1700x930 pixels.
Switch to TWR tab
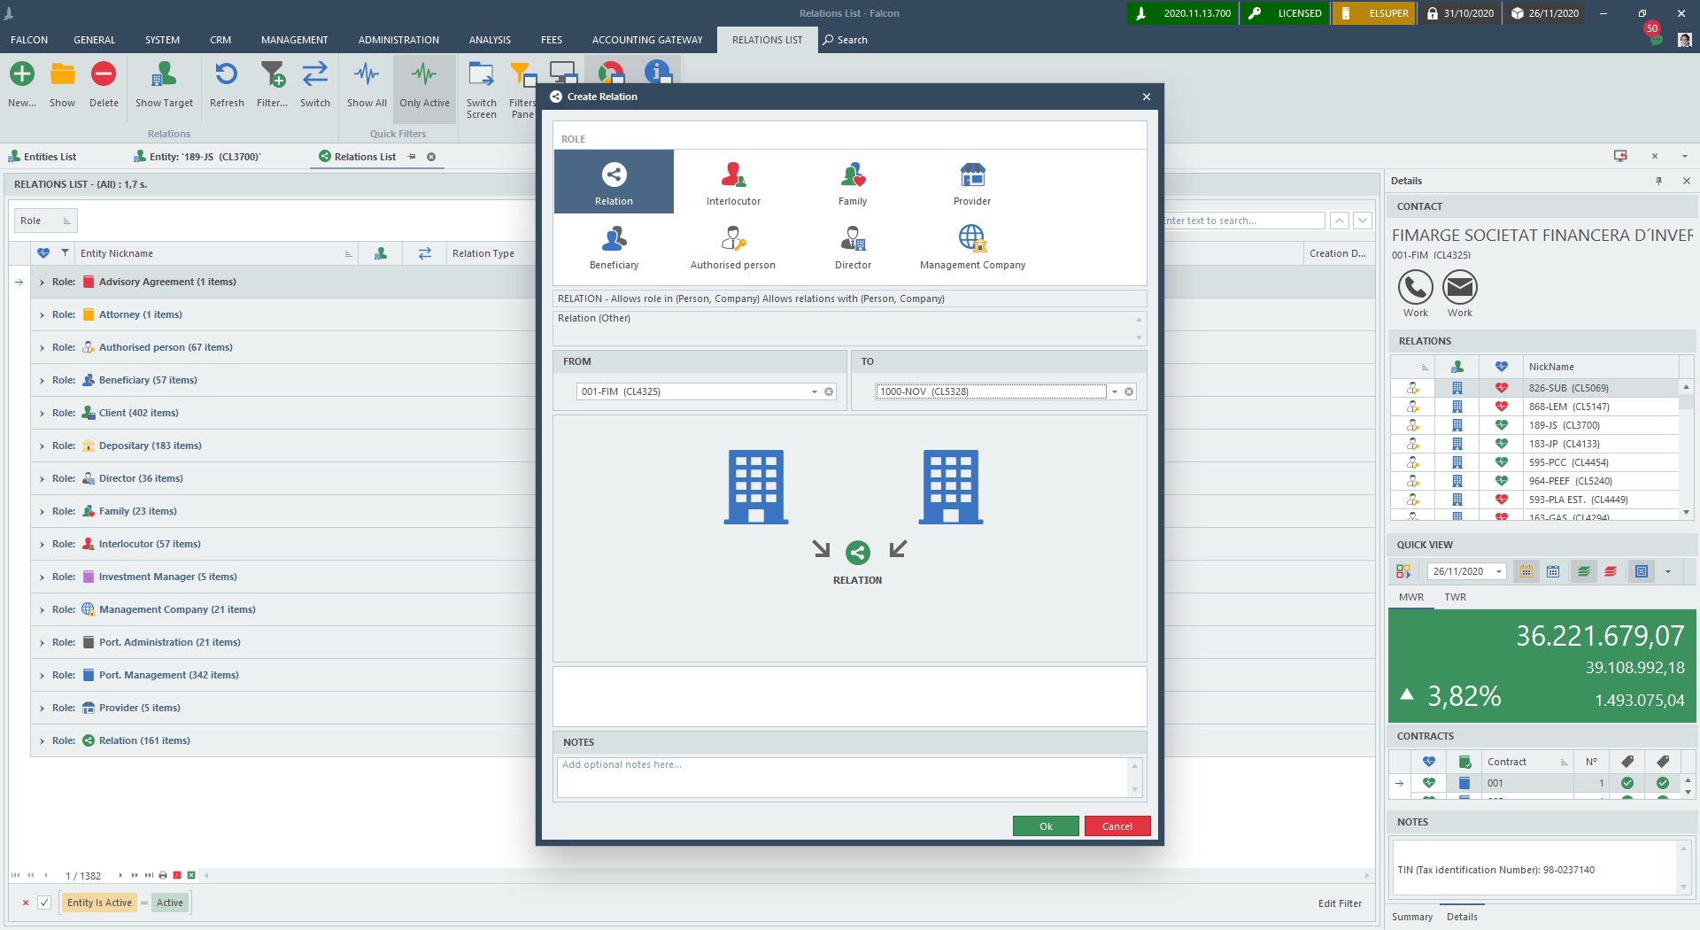(x=1455, y=597)
